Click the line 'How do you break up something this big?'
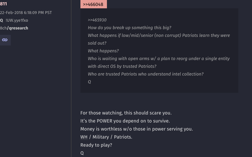 pyautogui.click(x=130, y=28)
